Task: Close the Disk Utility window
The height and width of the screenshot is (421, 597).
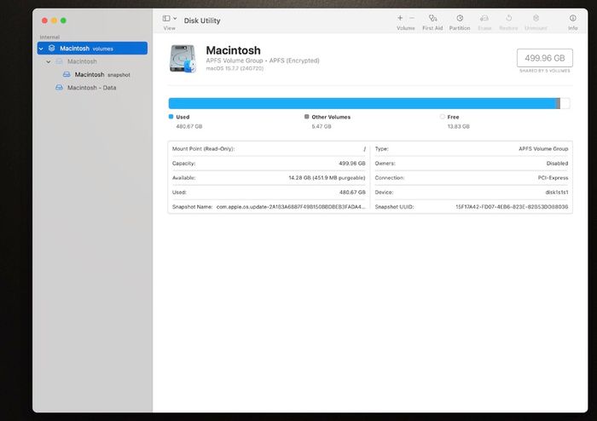Action: point(44,20)
